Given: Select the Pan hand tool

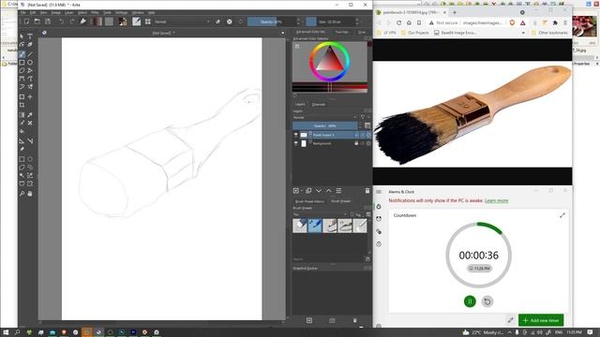Looking at the screenshot, I should pos(30,194).
